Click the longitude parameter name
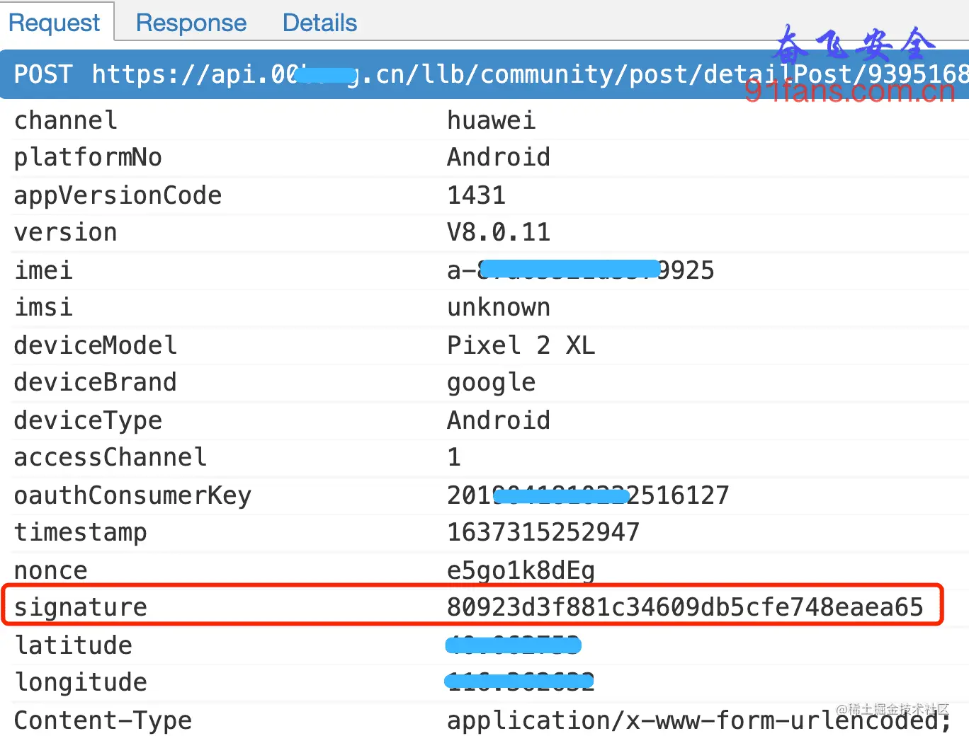The image size is (969, 736). (80, 682)
